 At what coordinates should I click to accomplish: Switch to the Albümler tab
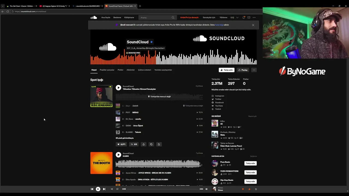tap(131, 70)
